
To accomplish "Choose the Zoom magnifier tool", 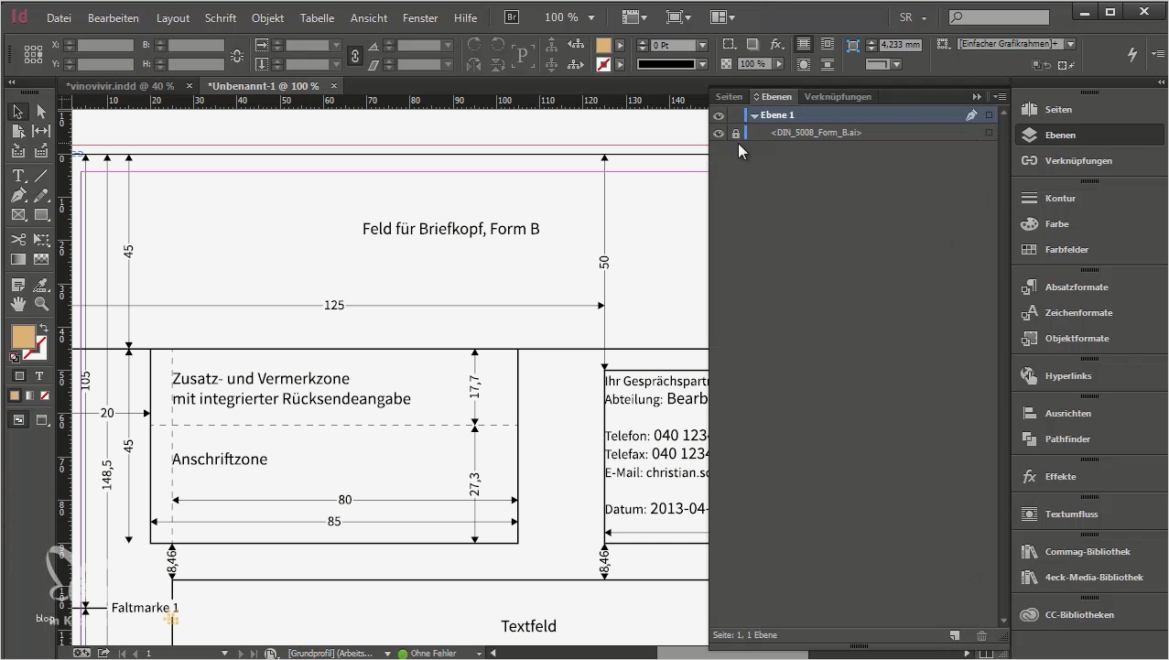I will tap(41, 304).
